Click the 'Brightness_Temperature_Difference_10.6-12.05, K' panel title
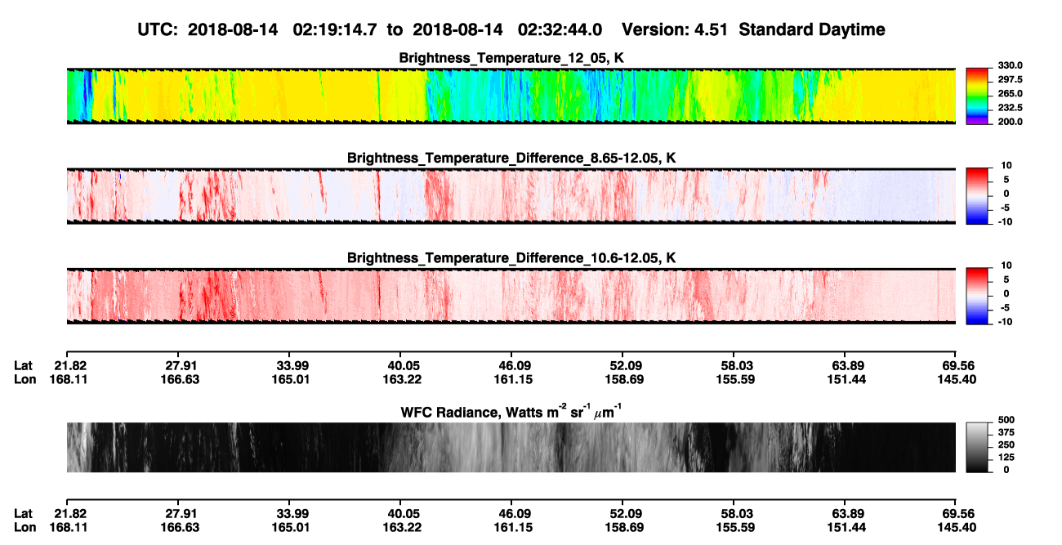1062x545 pixels. pos(511,257)
